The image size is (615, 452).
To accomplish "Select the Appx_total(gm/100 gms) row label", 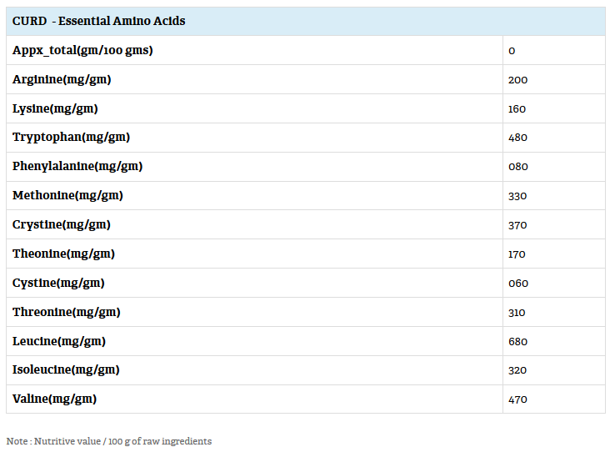I will [82, 50].
